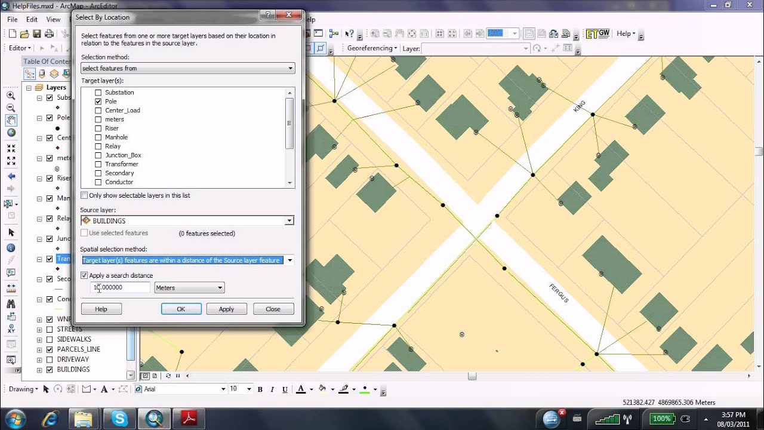Select the Zoom Out tool in the Tools toolbar
Image resolution: width=764 pixels, height=430 pixels.
click(11, 108)
